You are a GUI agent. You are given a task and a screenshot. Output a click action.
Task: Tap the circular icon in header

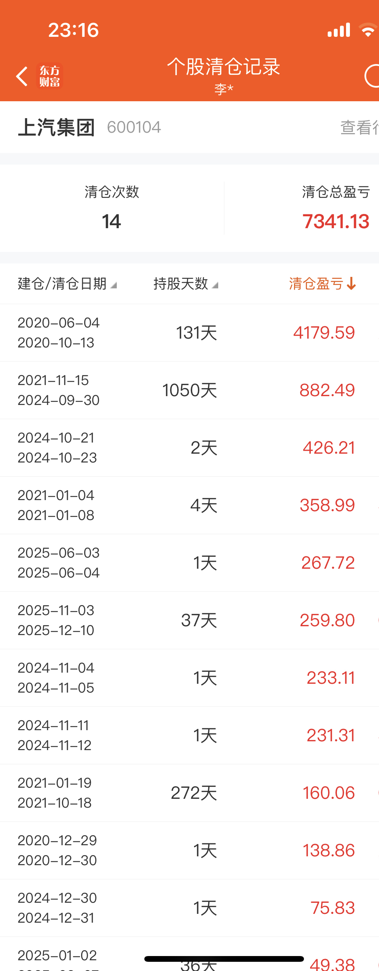[x=372, y=76]
